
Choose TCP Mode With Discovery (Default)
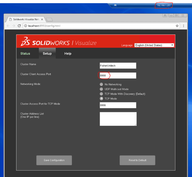pos(101,94)
